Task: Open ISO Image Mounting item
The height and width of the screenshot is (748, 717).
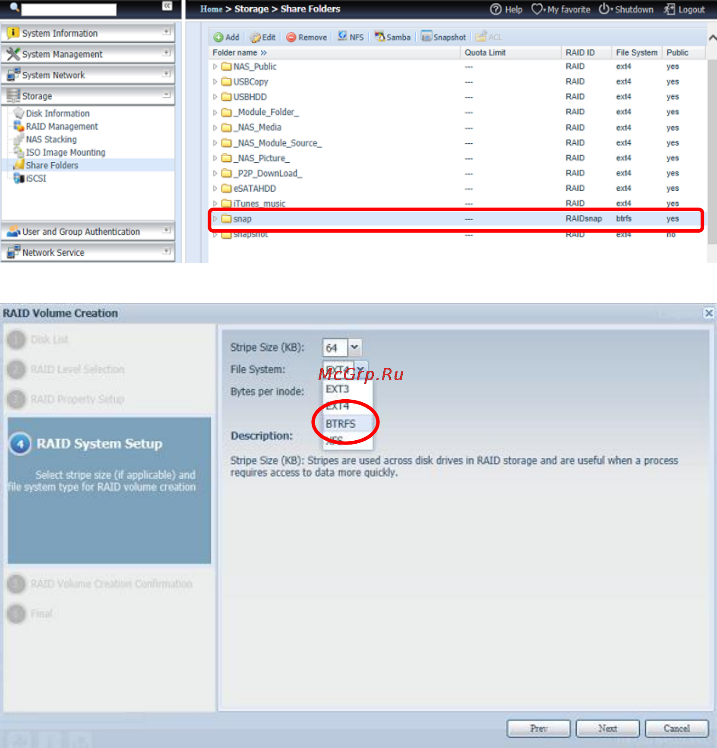Action: (65, 152)
